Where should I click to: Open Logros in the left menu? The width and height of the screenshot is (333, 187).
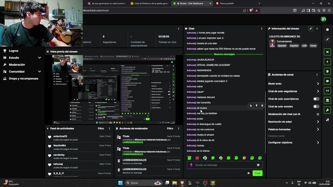(14, 51)
